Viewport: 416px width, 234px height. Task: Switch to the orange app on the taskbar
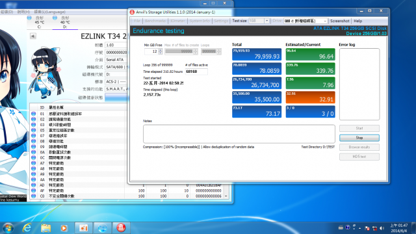coord(84,228)
